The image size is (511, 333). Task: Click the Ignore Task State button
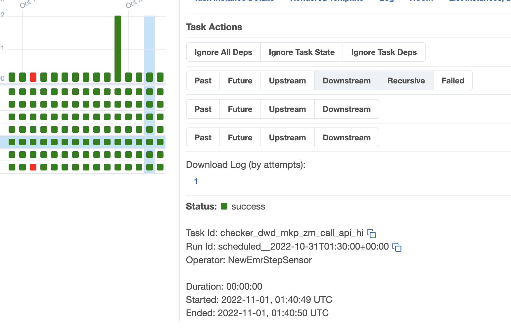coord(302,52)
